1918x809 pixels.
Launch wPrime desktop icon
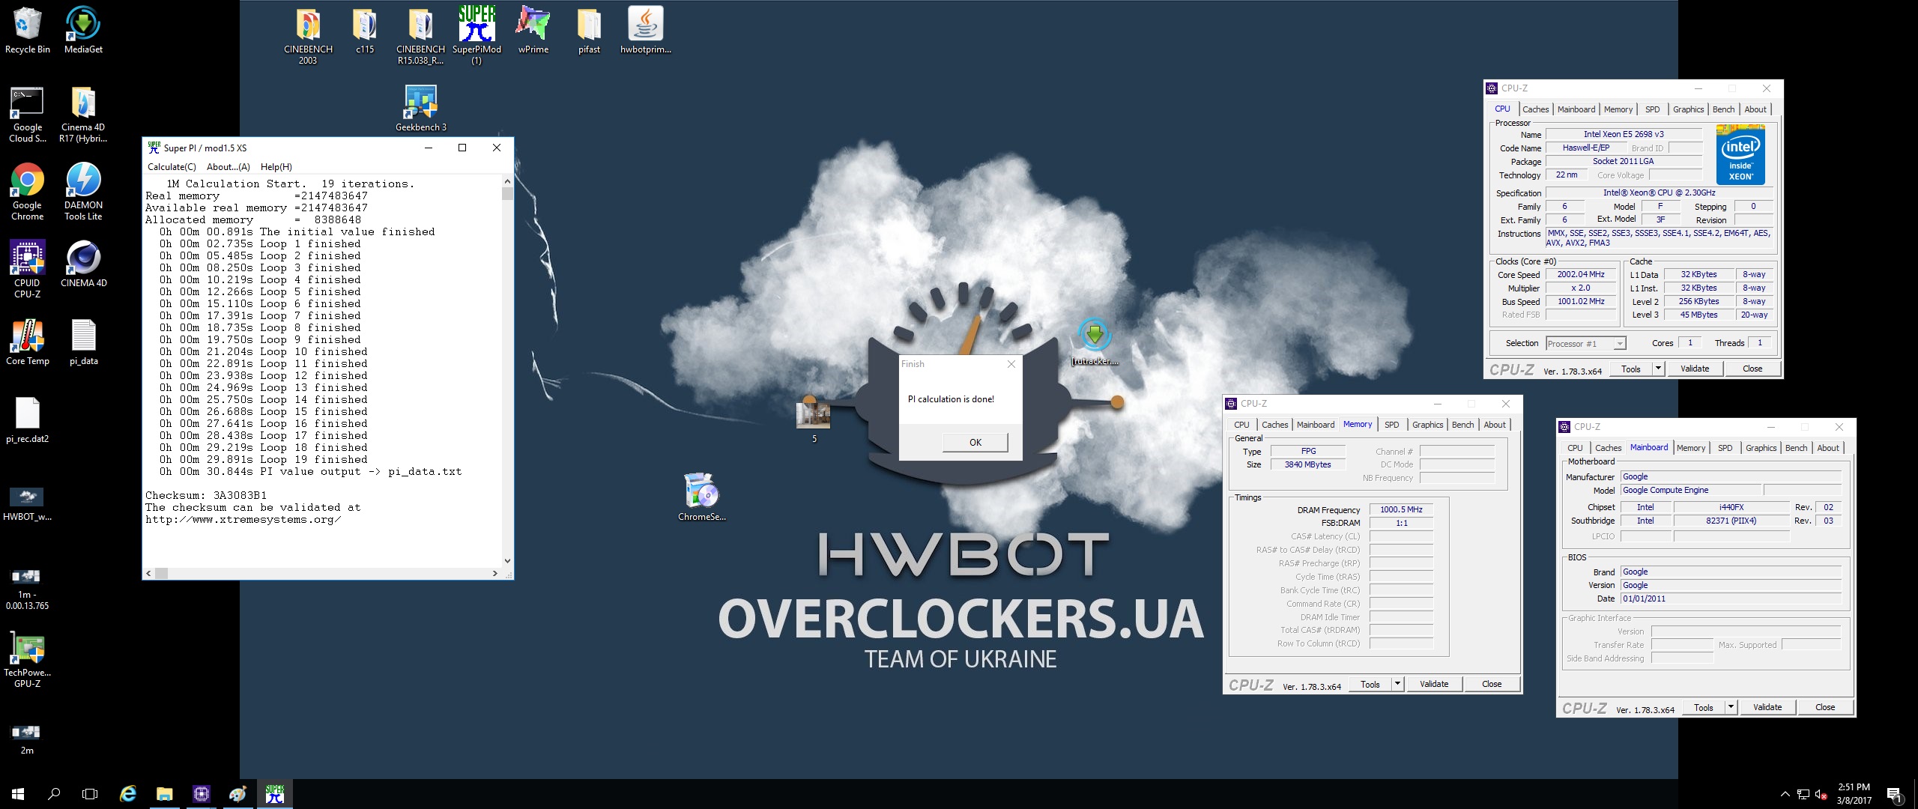click(533, 30)
